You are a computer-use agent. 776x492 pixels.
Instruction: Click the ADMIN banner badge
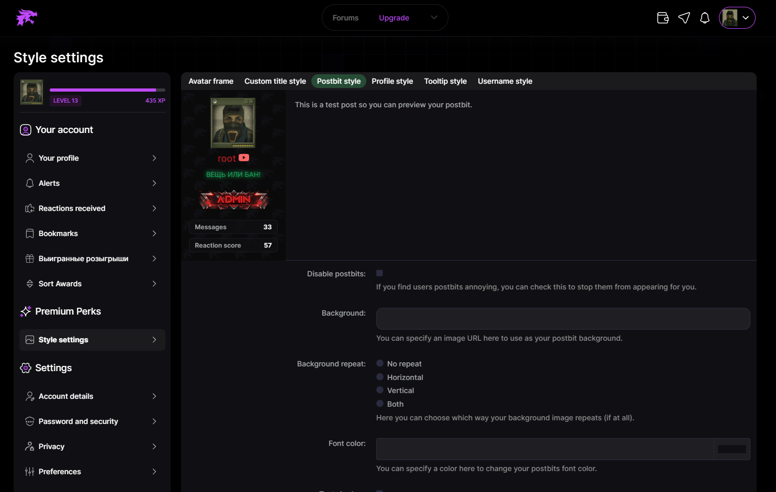coord(233,199)
